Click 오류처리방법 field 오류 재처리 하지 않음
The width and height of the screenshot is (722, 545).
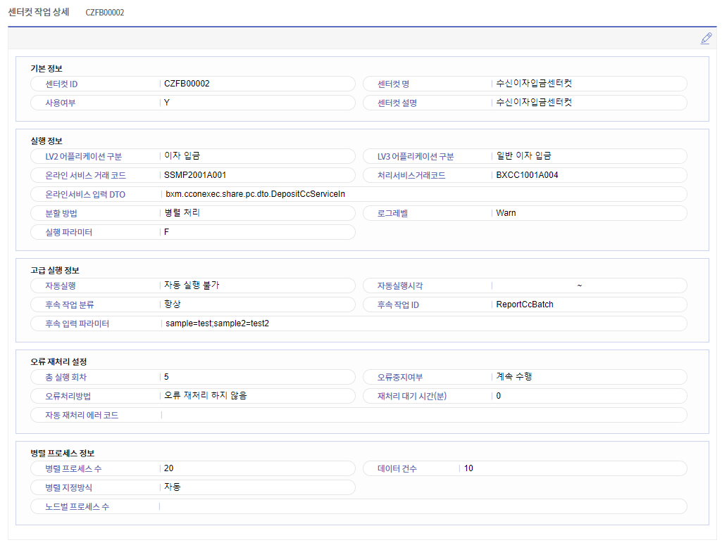pyautogui.click(x=193, y=396)
